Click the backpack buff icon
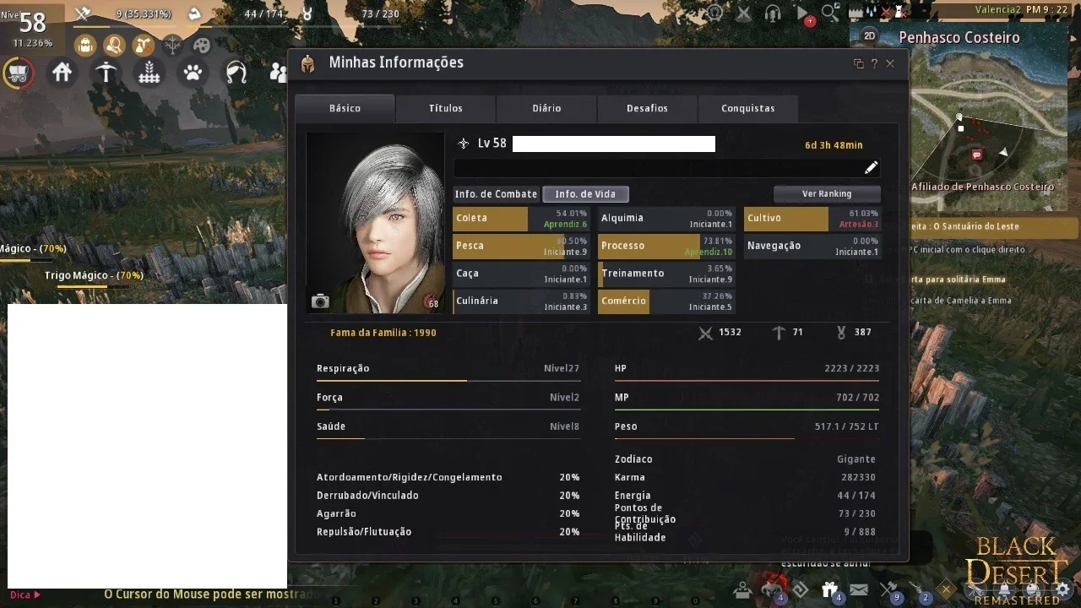The image size is (1081, 608). (84, 45)
